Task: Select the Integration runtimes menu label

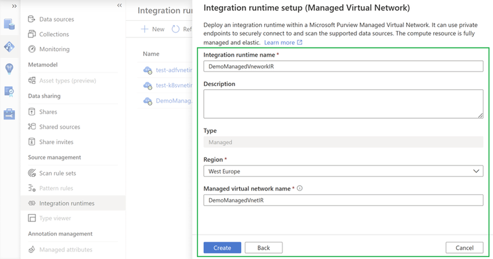Action: coord(67,204)
